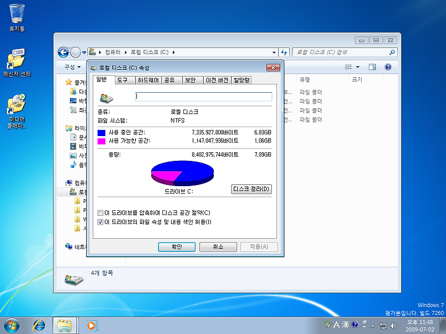Select the 즐겨찾기 star icon in the sidebar
This screenshot has height=334, width=446.
click(x=69, y=82)
